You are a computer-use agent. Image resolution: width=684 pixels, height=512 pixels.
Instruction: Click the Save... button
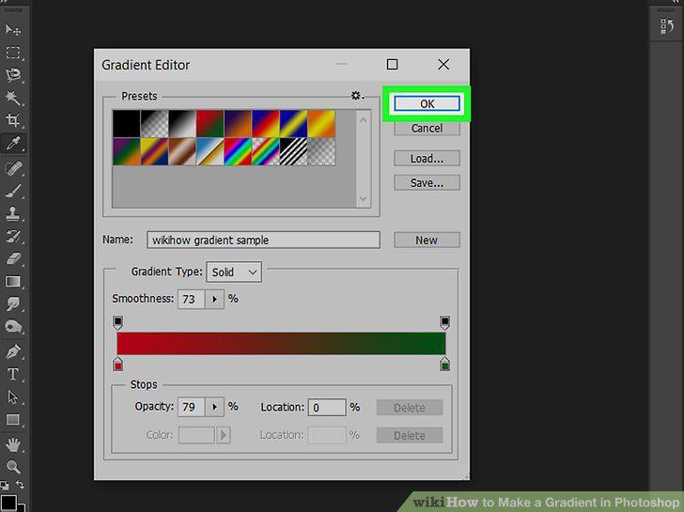point(427,183)
